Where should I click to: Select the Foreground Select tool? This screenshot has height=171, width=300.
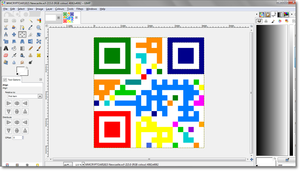pyautogui.click(x=14, y=28)
